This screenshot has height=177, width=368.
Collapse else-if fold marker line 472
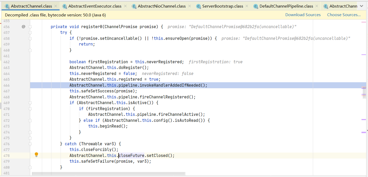pos(30,121)
